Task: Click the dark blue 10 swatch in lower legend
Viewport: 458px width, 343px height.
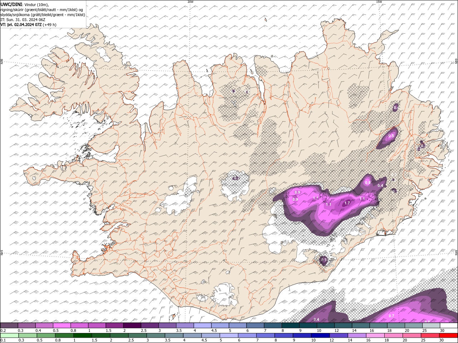Action: pyautogui.click(x=320, y=335)
